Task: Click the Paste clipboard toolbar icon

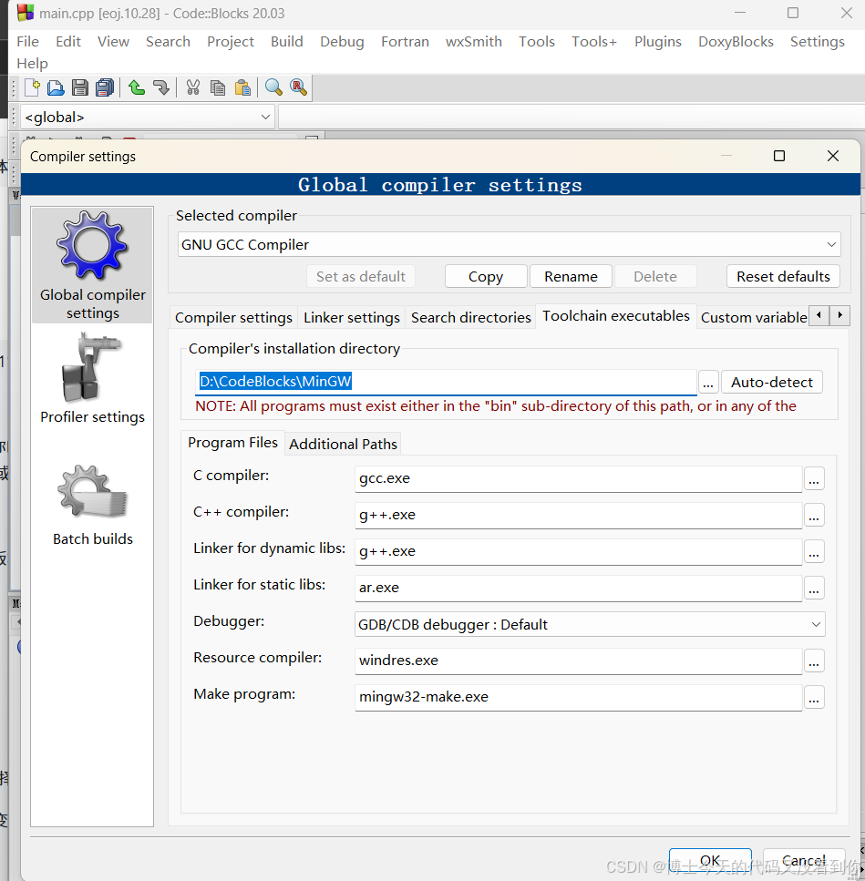Action: tap(242, 87)
